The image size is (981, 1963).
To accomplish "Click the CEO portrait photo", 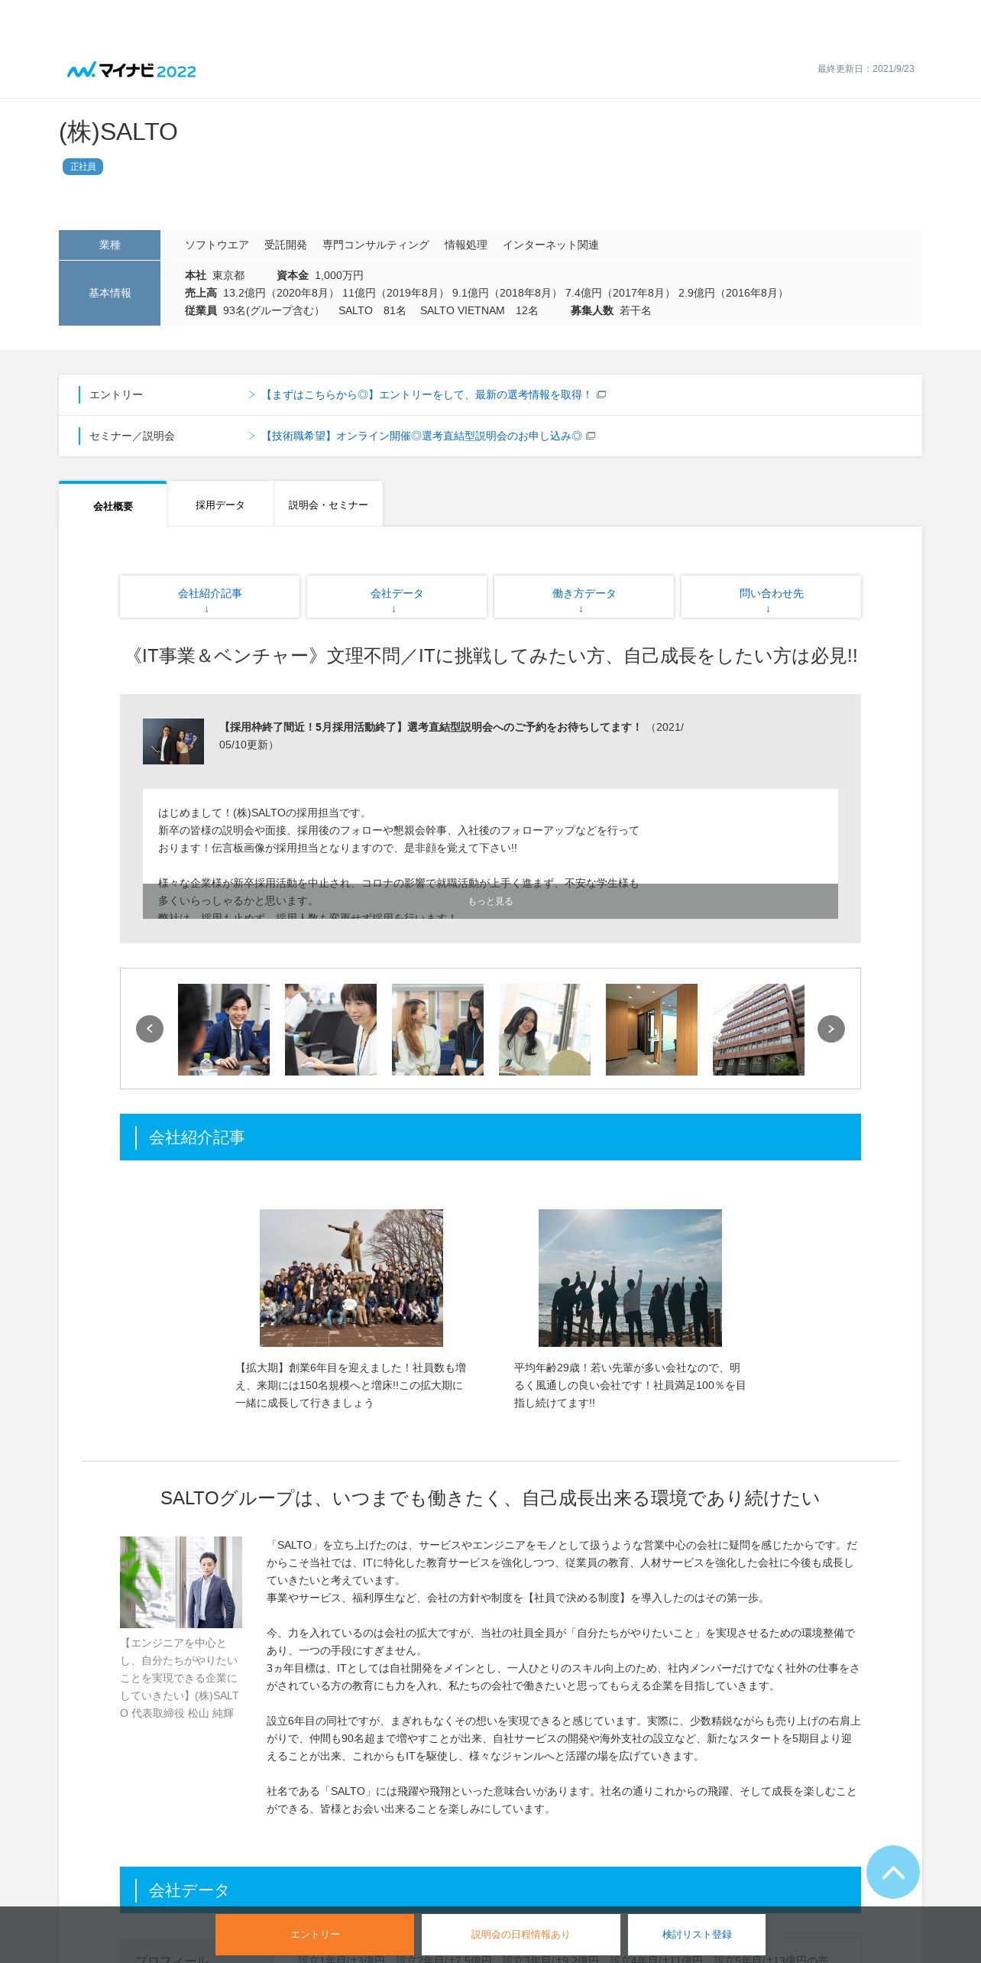I will [181, 1582].
